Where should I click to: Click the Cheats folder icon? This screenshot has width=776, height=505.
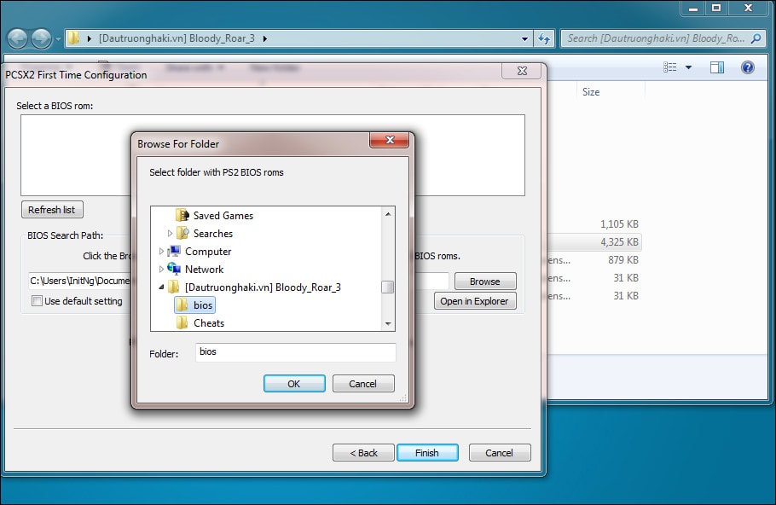tap(182, 322)
